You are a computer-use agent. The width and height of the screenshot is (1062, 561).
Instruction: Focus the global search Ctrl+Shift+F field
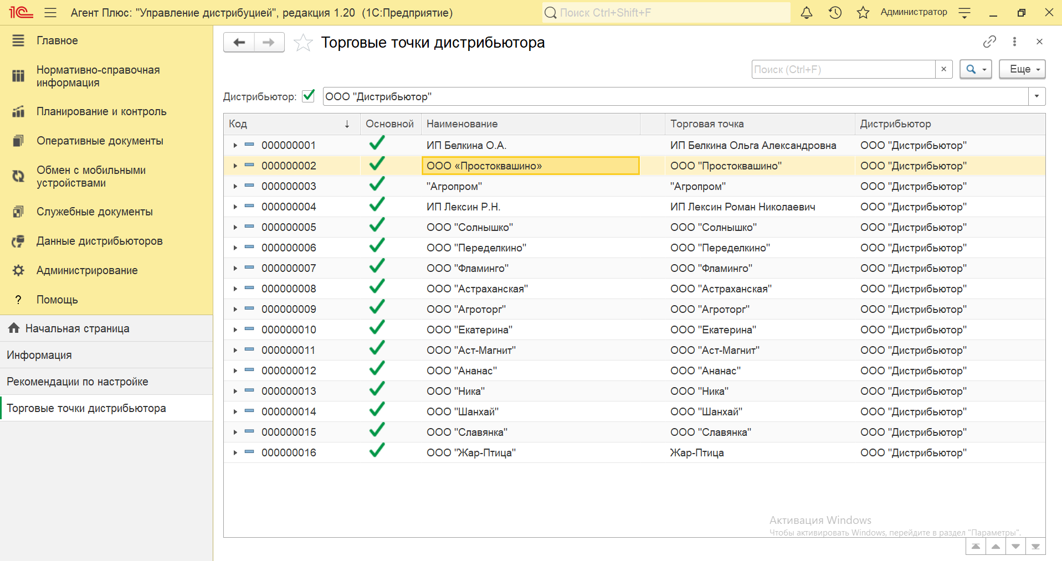[666, 12]
